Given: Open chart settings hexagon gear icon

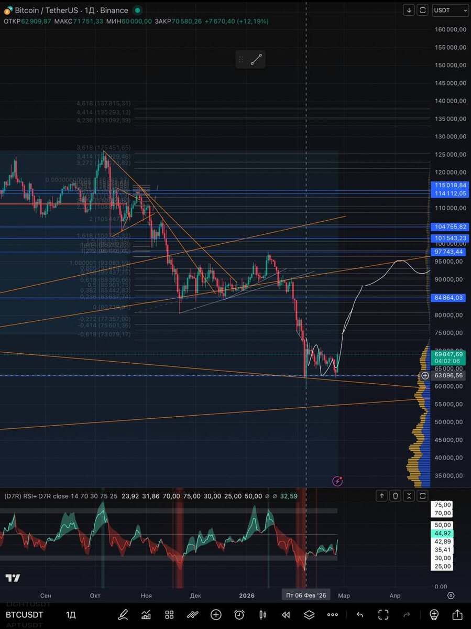Looking at the screenshot, I should 451,595.
